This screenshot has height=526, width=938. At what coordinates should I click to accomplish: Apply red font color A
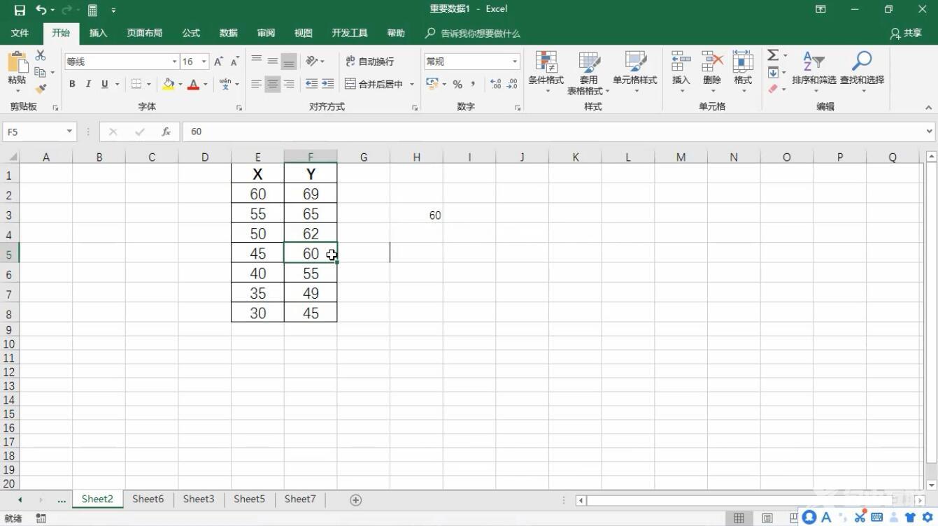tap(194, 84)
